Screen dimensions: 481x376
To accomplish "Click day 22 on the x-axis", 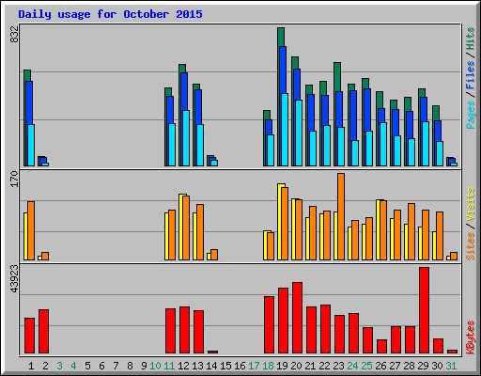I will pos(324,366).
